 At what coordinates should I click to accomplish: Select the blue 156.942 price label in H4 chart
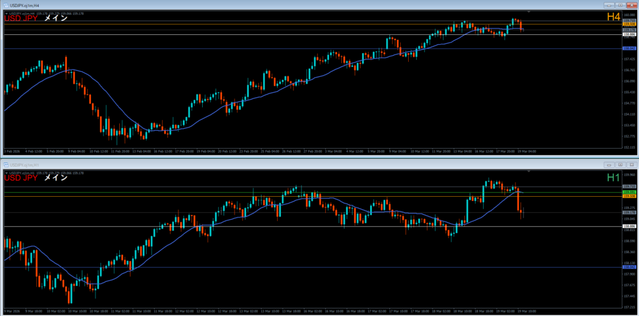pyautogui.click(x=628, y=48)
